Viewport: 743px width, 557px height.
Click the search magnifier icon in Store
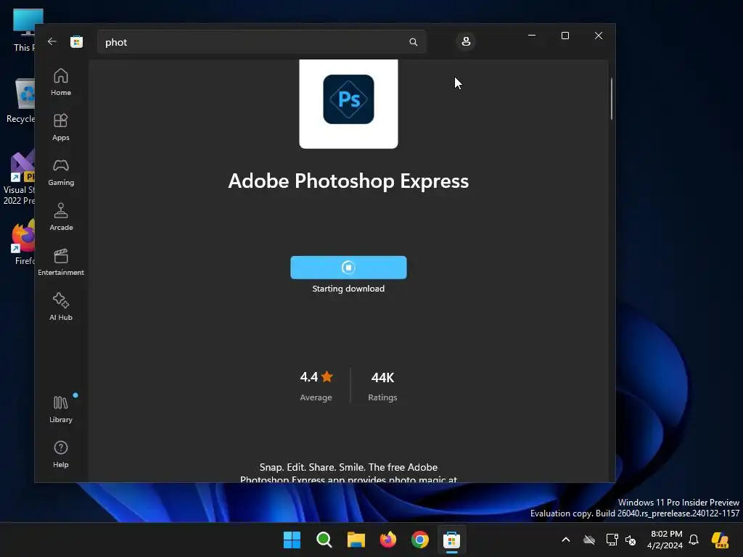(x=413, y=42)
